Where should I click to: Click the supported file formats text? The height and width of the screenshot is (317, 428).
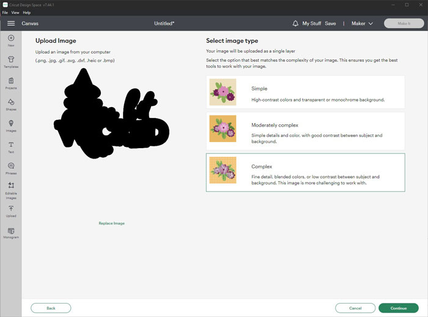pos(75,61)
